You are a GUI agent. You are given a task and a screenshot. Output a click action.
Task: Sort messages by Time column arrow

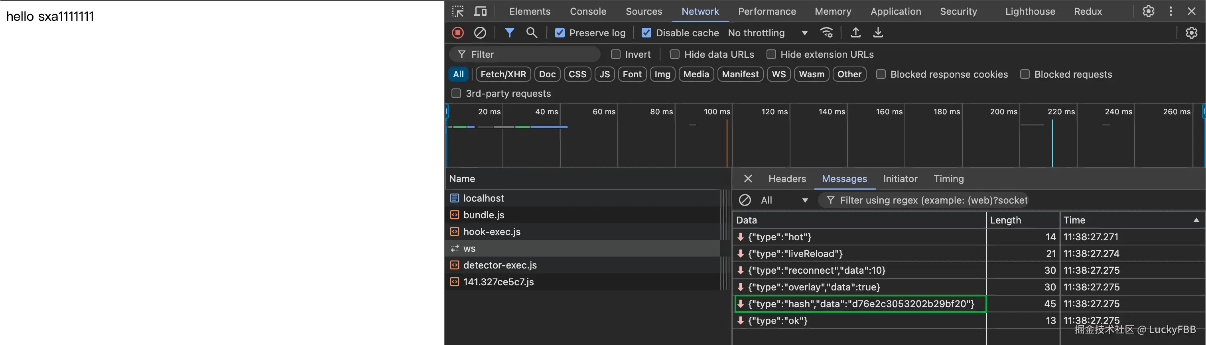tap(1196, 220)
